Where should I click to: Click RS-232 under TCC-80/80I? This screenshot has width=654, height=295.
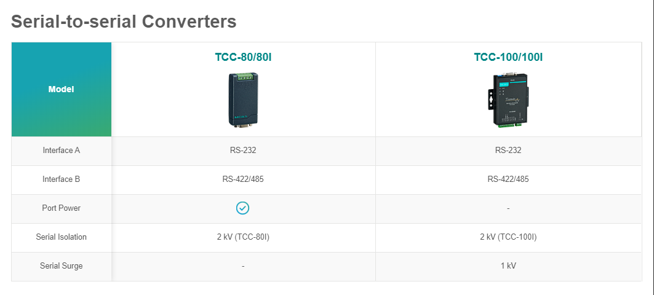point(243,151)
